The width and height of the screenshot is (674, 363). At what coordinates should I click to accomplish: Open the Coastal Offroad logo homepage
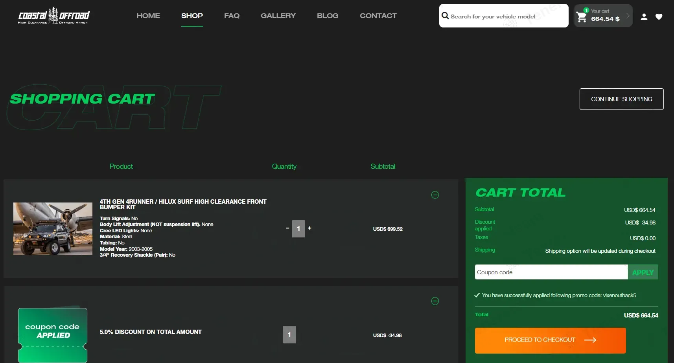[x=54, y=16]
